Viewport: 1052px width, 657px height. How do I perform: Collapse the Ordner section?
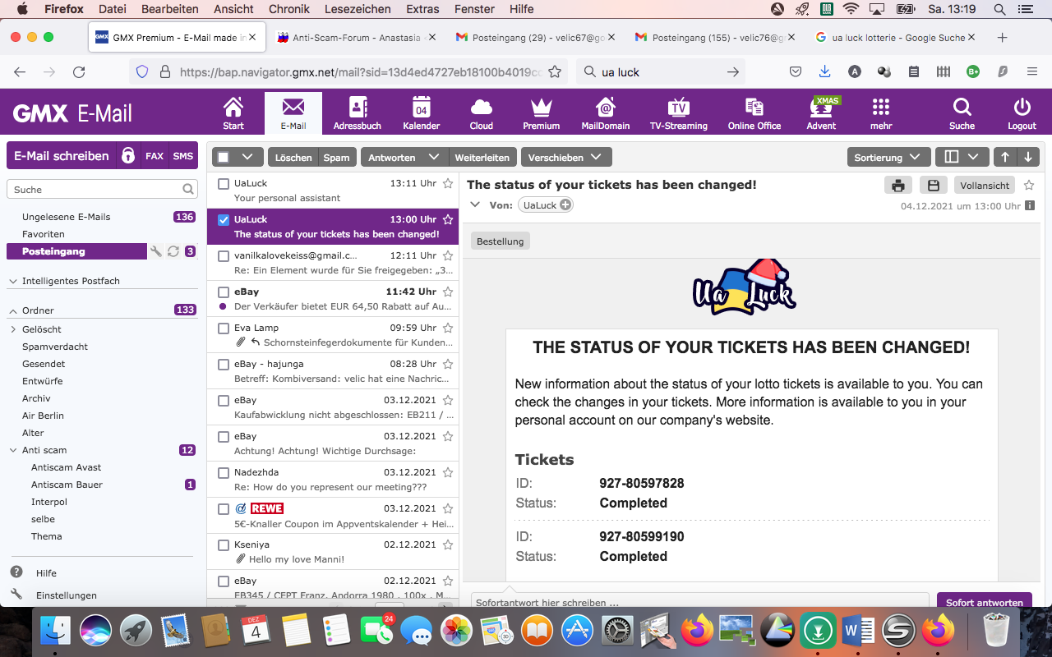(x=13, y=310)
